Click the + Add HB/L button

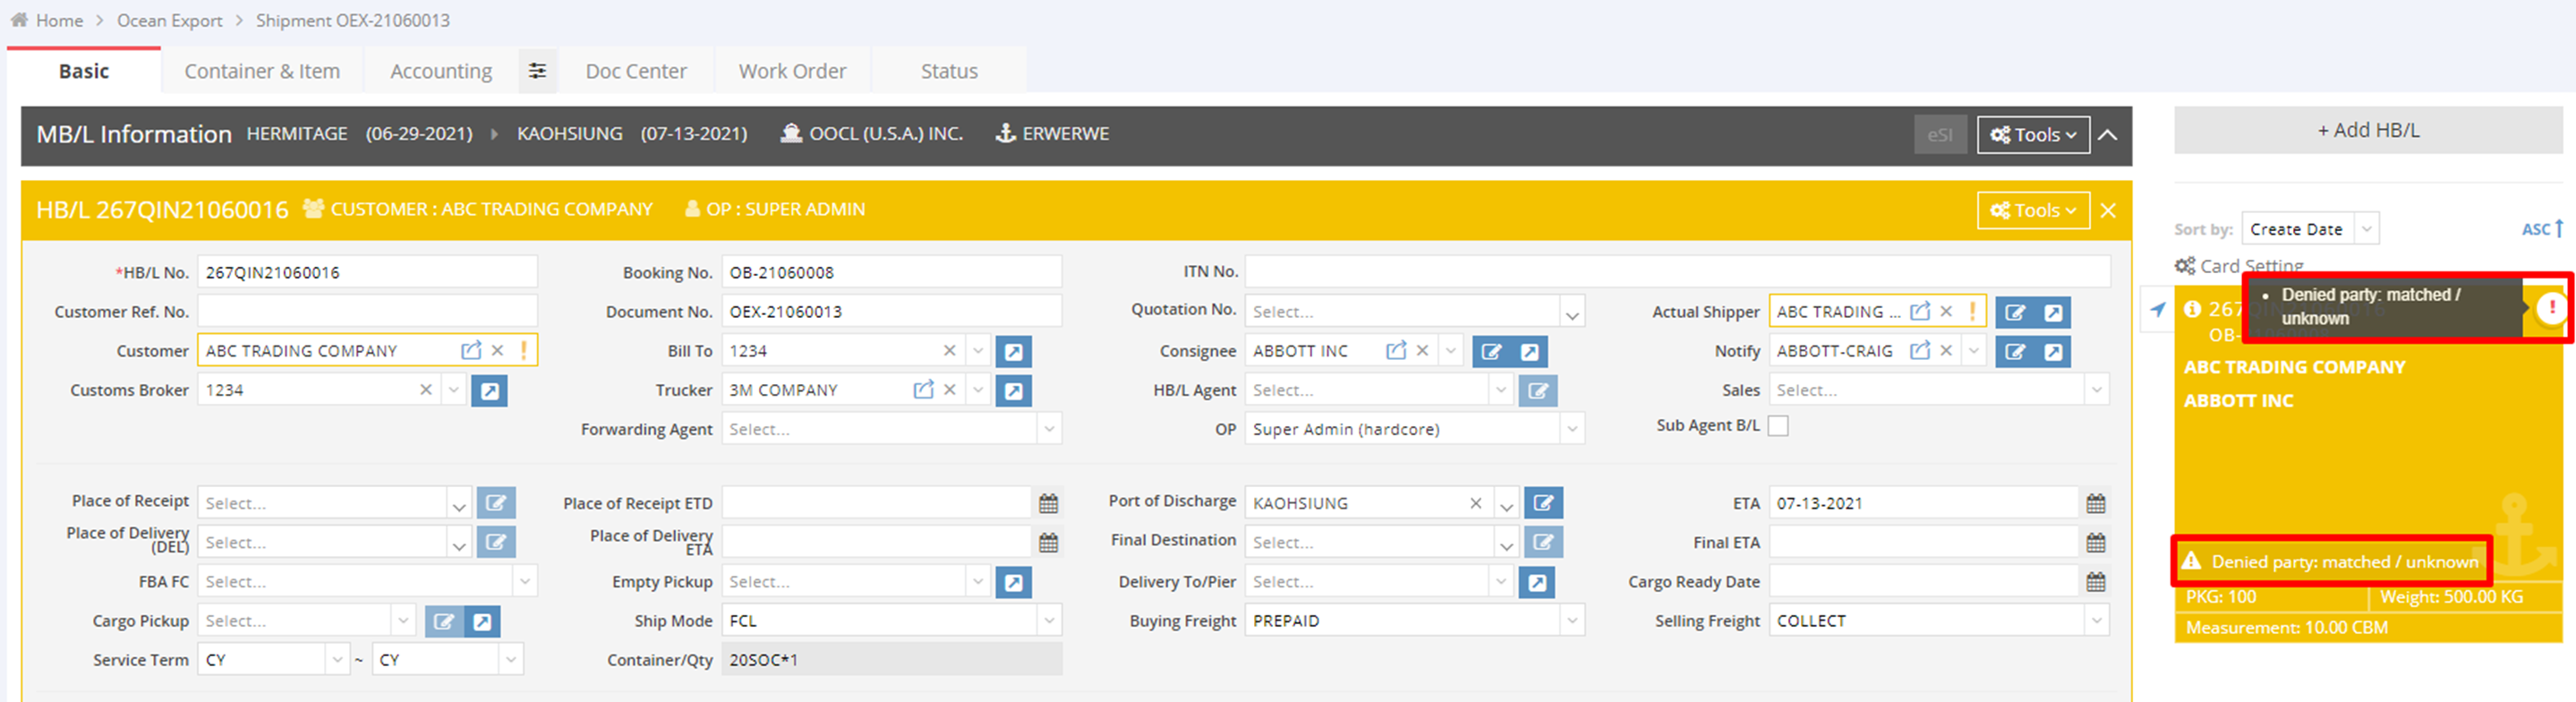[2367, 130]
